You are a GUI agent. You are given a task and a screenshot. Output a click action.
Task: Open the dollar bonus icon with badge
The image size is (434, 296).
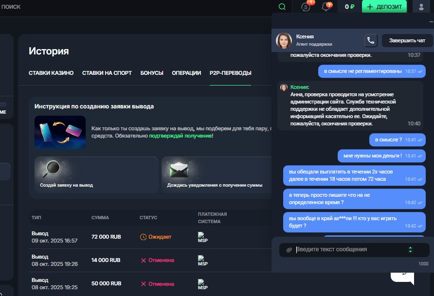coord(306,7)
